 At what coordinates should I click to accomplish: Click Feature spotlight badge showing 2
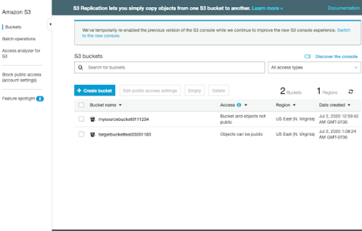40,99
